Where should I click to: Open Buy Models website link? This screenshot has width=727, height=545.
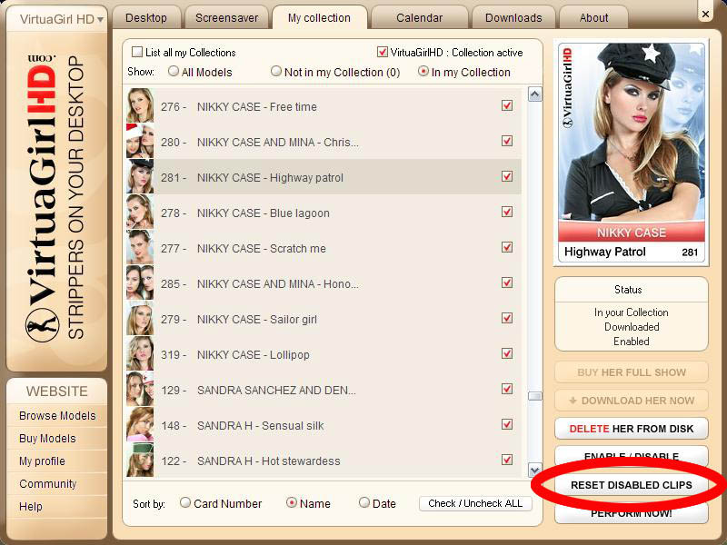pos(47,438)
